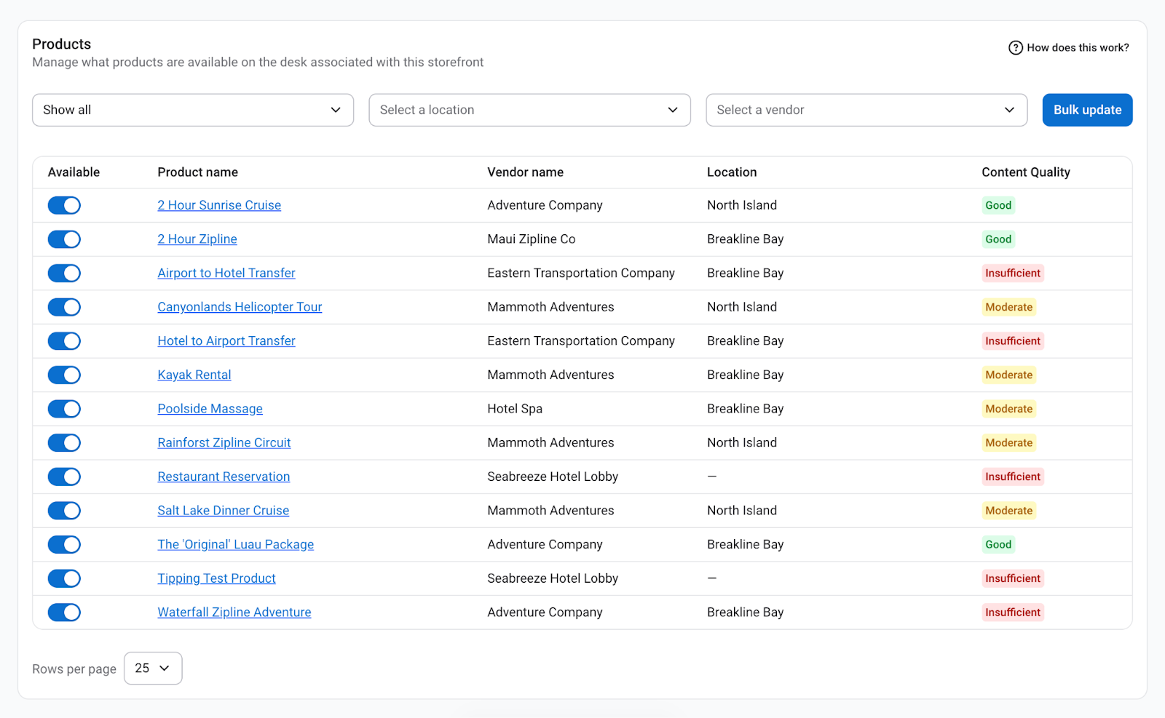Click the Content Quality column header

tap(1025, 172)
